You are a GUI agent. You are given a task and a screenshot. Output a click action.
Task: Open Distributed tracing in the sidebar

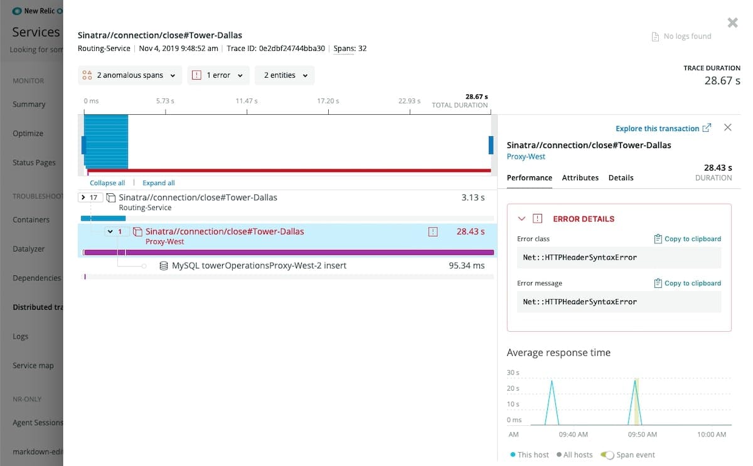coord(38,307)
